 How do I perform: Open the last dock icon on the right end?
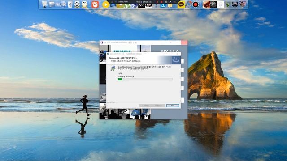(x=242, y=4)
